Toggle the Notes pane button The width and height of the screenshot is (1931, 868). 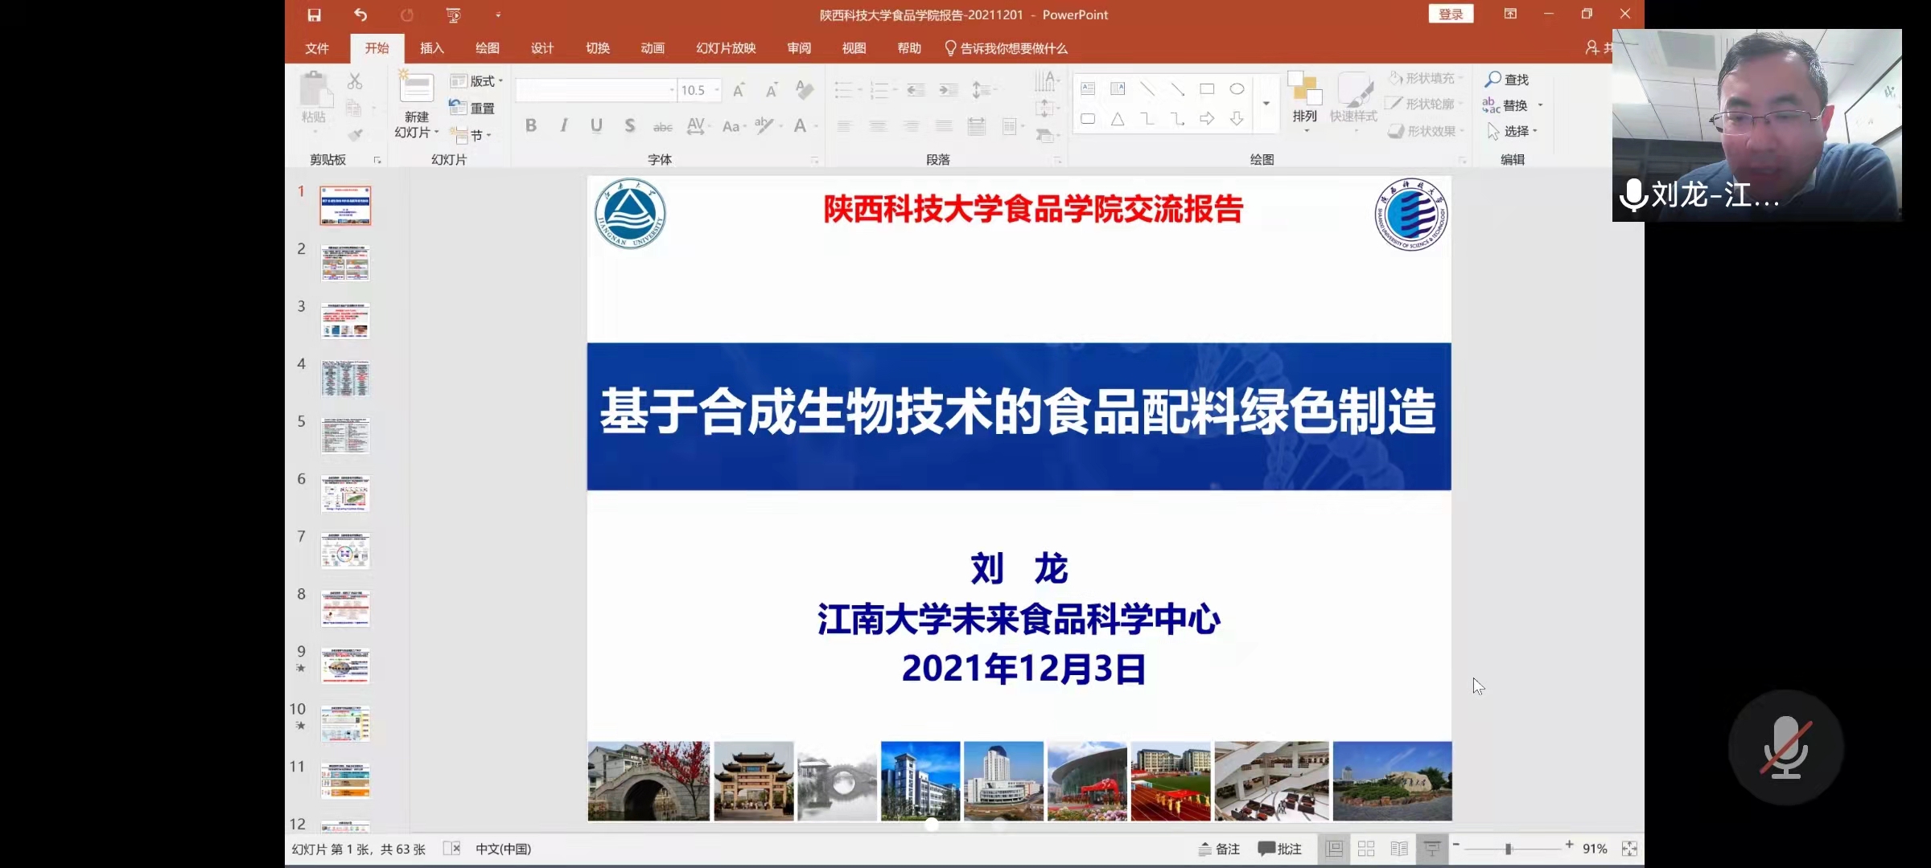(1219, 849)
